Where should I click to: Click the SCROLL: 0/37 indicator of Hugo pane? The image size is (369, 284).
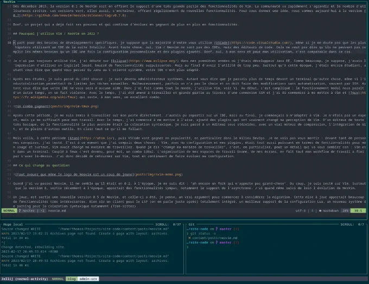tap(168, 224)
